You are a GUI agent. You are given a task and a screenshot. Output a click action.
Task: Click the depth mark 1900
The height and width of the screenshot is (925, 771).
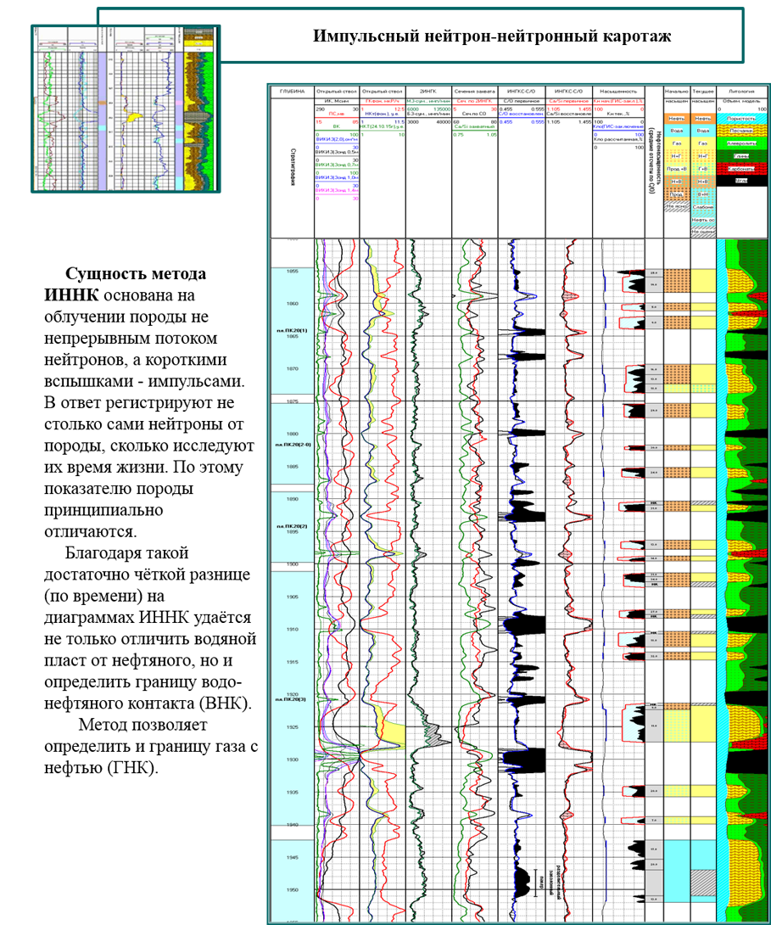(x=293, y=564)
